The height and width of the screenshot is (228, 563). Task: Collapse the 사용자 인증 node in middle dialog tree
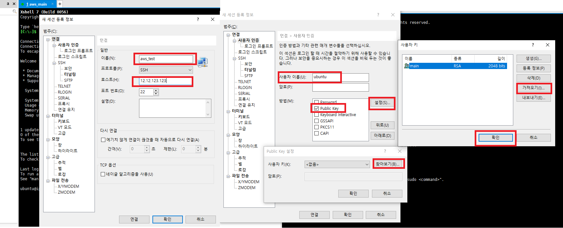click(235, 41)
